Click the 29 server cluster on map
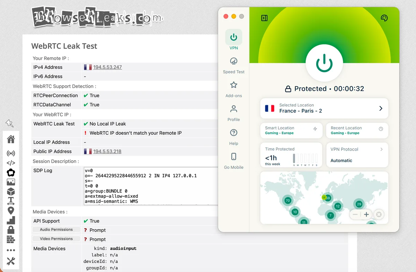Image resolution: width=416 pixels, height=272 pixels. 359,204
